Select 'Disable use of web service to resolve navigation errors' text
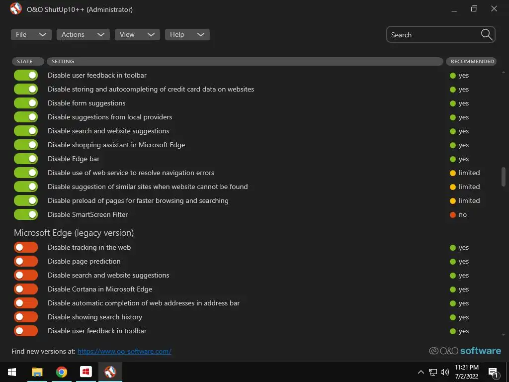 [131, 173]
